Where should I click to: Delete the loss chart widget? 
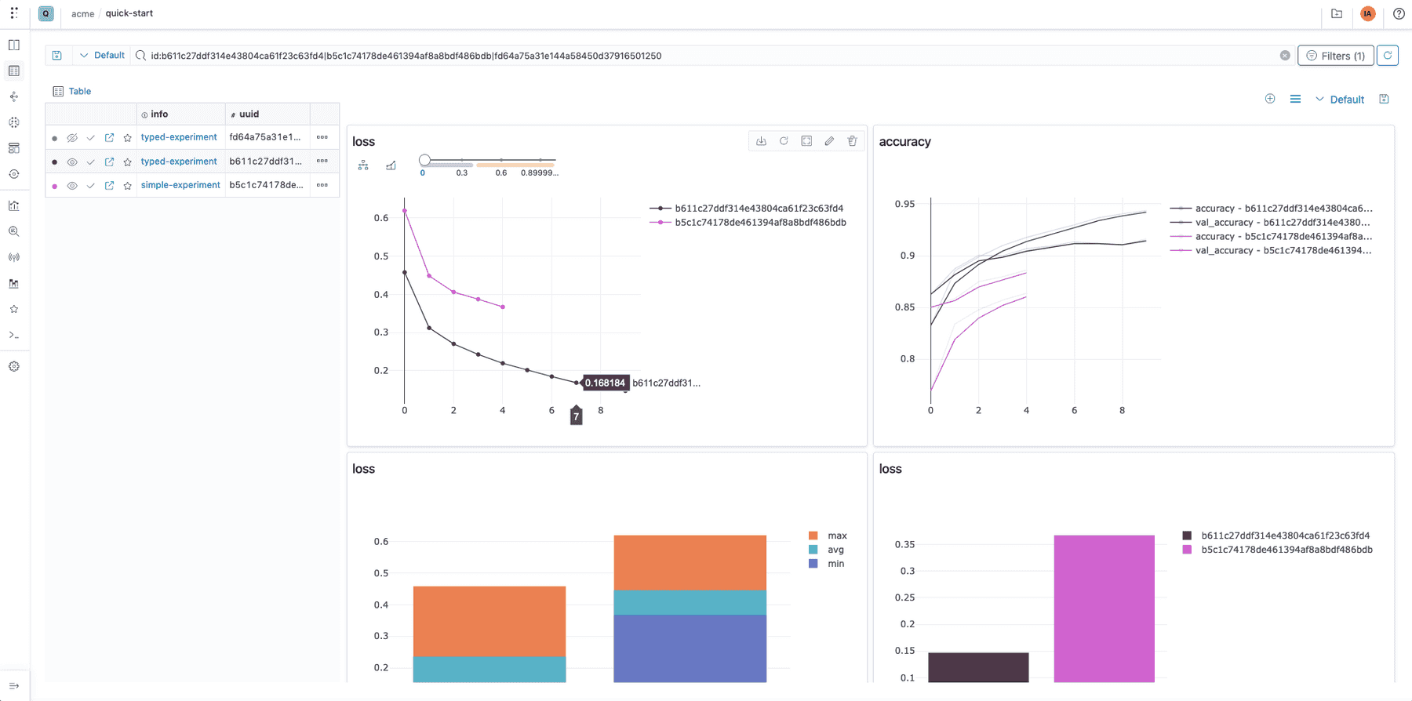[x=852, y=141]
